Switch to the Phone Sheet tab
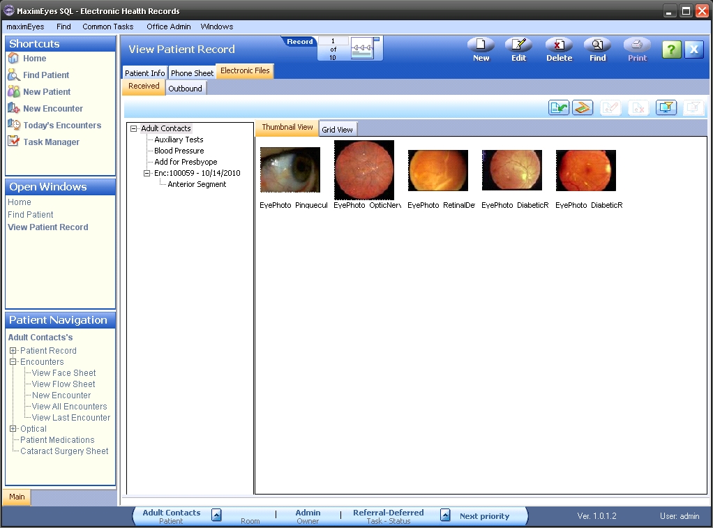This screenshot has height=528, width=713. pyautogui.click(x=192, y=73)
